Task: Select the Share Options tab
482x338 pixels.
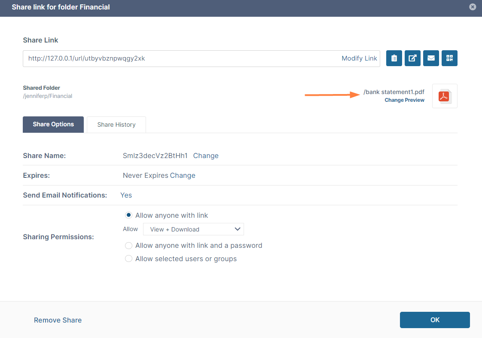Action: pos(53,124)
